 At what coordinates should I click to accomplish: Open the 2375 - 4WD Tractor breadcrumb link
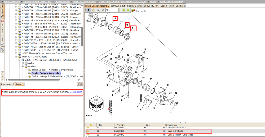123,2
